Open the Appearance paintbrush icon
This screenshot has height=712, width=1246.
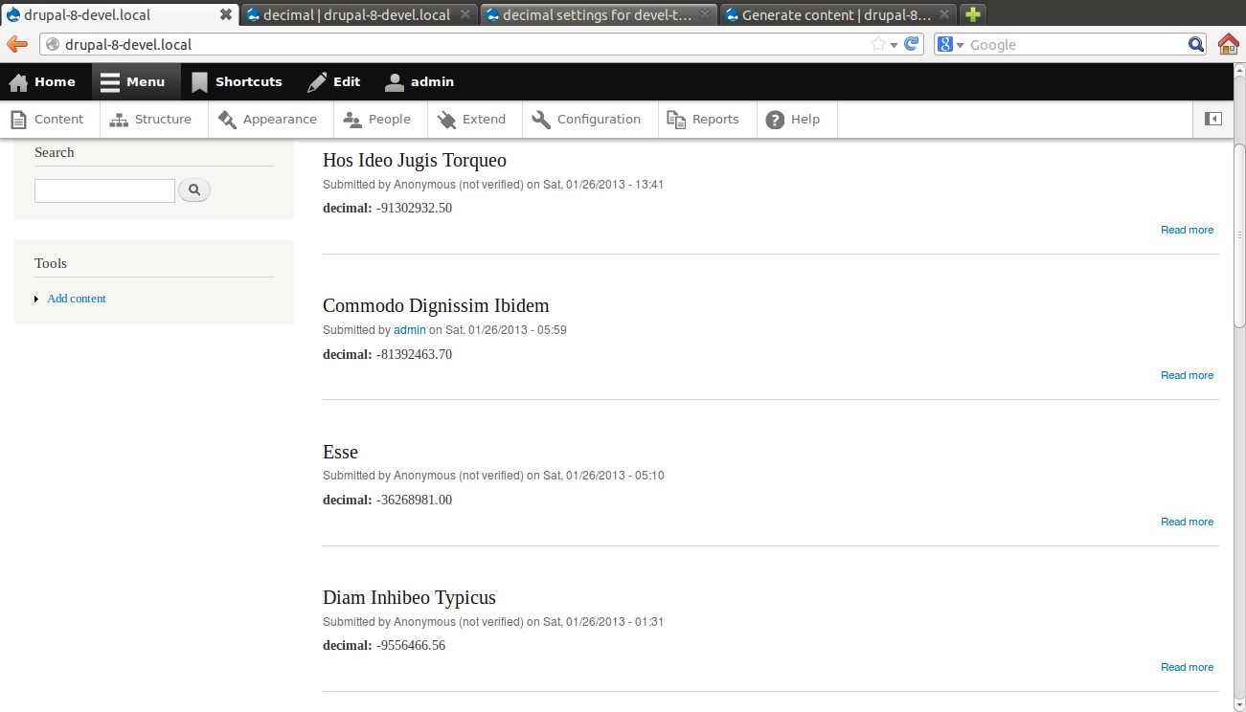[x=228, y=119]
